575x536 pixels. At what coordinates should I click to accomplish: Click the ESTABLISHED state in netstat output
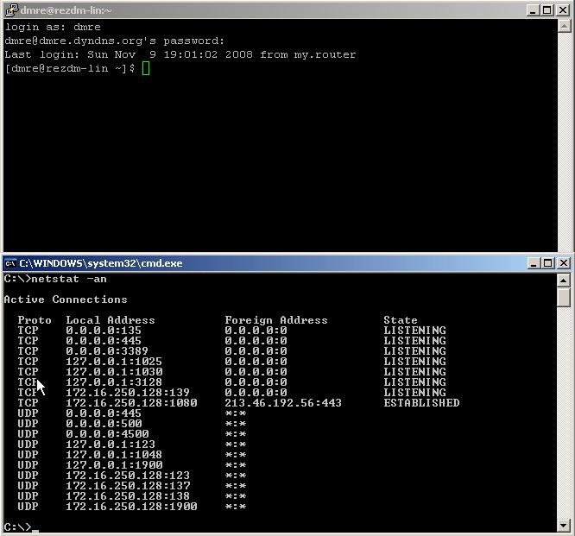coord(420,403)
